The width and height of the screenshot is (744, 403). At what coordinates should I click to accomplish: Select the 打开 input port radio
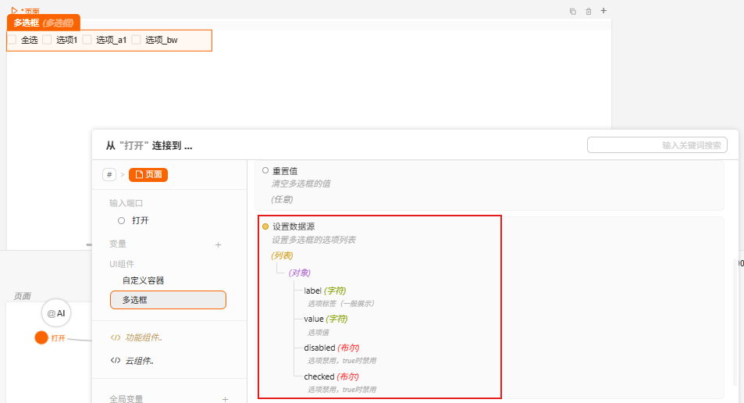click(121, 221)
